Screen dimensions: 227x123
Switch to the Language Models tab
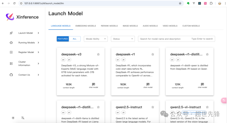[61, 26]
